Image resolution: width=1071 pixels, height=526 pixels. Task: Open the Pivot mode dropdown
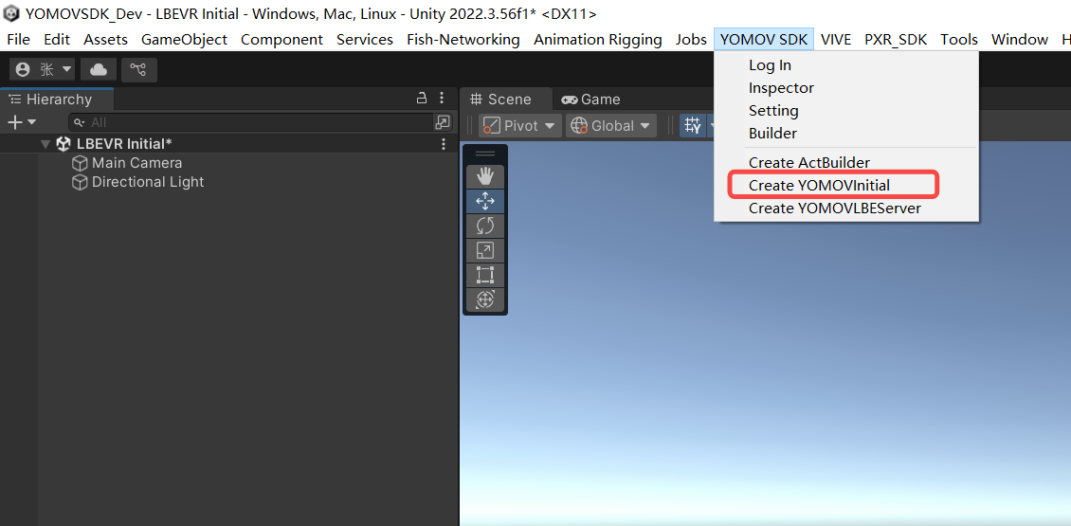coord(520,126)
